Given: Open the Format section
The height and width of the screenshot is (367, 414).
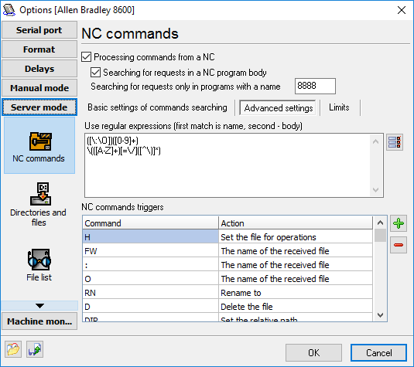Looking at the screenshot, I should coord(39,49).
